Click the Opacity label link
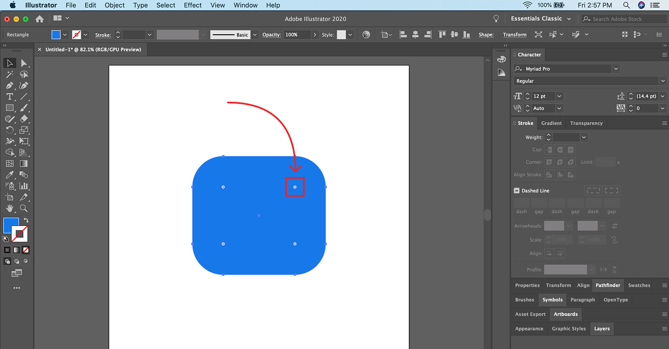The width and height of the screenshot is (669, 349). pyautogui.click(x=271, y=35)
